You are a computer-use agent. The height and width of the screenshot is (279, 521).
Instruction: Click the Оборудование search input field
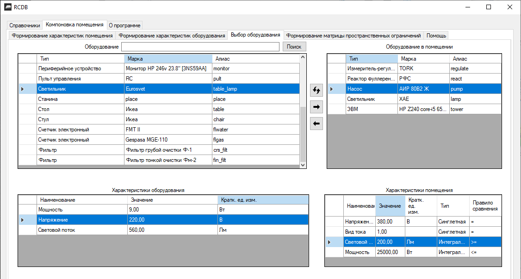click(x=200, y=47)
